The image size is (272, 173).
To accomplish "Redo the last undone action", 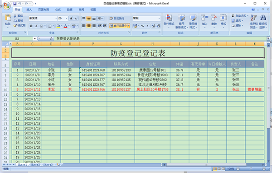I will [27, 4].
